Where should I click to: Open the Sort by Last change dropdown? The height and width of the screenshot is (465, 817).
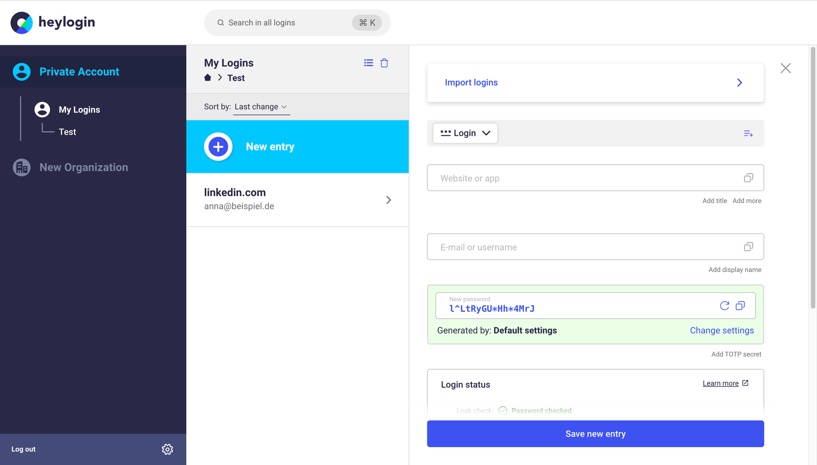click(261, 107)
